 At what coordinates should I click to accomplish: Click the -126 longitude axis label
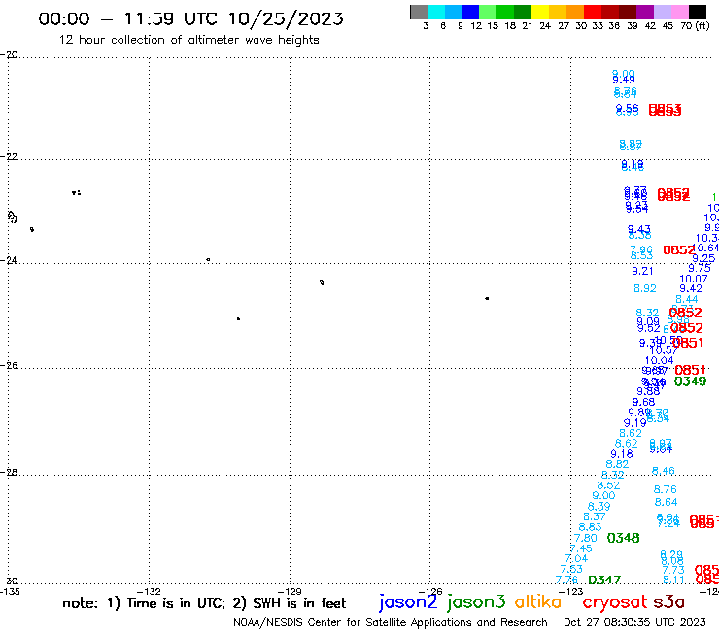point(430,591)
